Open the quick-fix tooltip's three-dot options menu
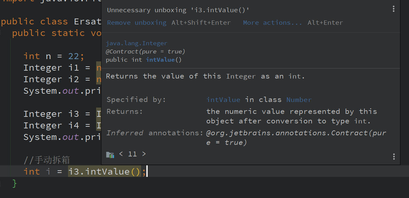The height and width of the screenshot is (198, 409). tap(393, 9)
